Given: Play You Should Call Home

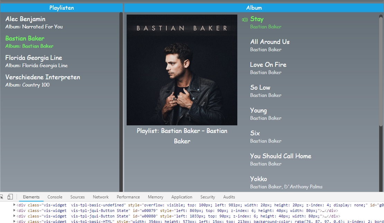Looking at the screenshot, I should click(281, 156).
